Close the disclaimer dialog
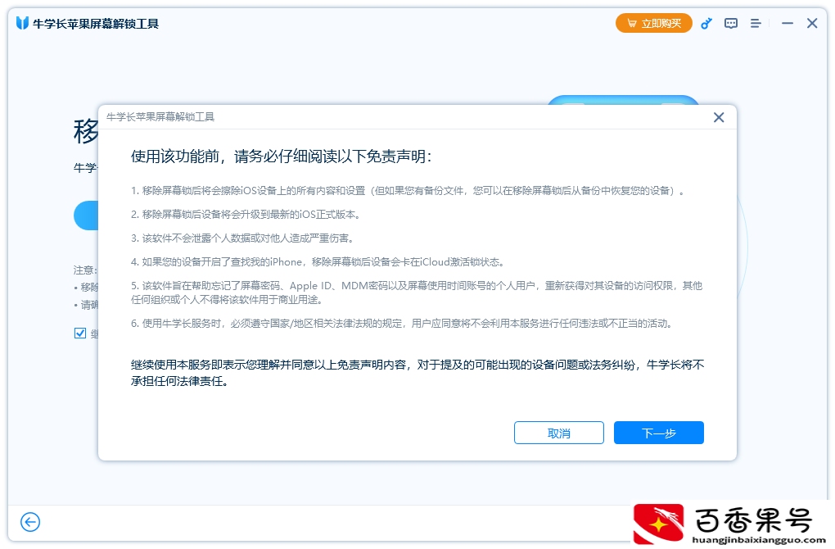 [719, 117]
